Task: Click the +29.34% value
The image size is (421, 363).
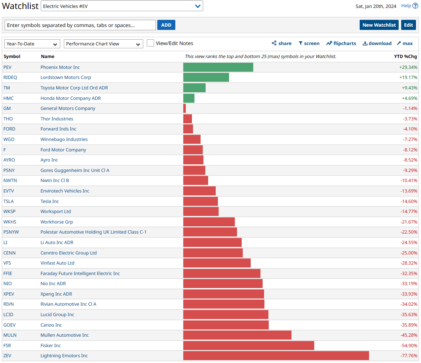Action: [x=408, y=67]
